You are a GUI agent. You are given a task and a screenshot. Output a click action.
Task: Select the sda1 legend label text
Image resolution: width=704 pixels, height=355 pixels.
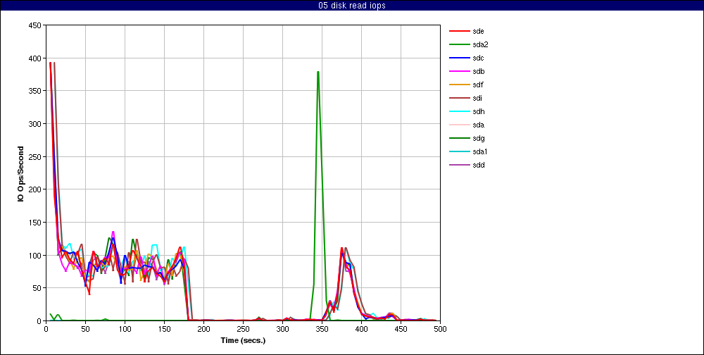(x=481, y=151)
